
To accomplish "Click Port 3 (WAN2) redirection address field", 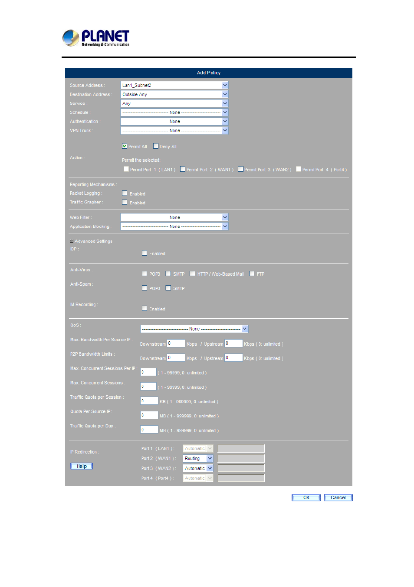I will tap(241, 468).
